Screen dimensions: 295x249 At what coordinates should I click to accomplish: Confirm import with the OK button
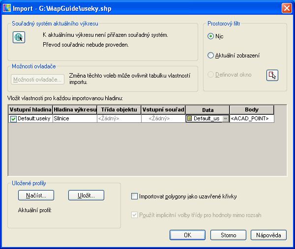click(187, 235)
